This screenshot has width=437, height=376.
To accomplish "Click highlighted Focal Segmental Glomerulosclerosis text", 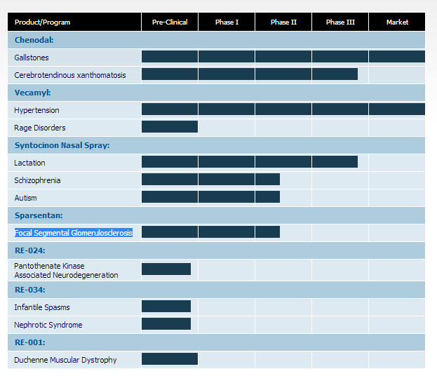I will point(73,233).
